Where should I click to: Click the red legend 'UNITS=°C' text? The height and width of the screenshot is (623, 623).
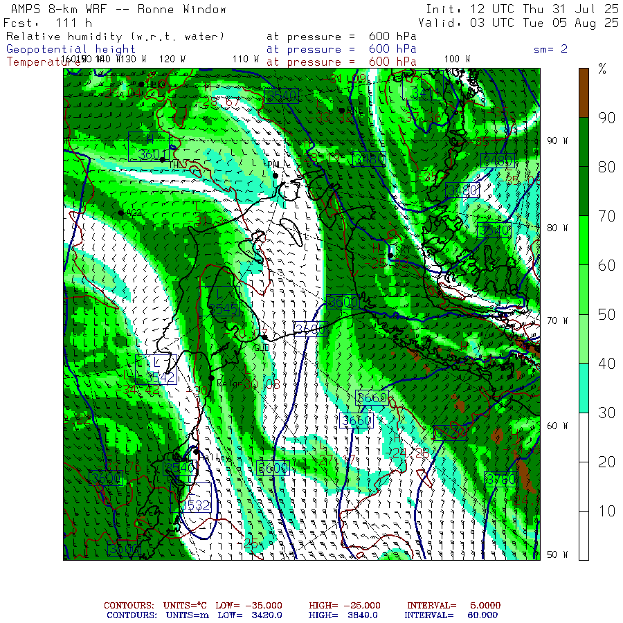pos(185,606)
